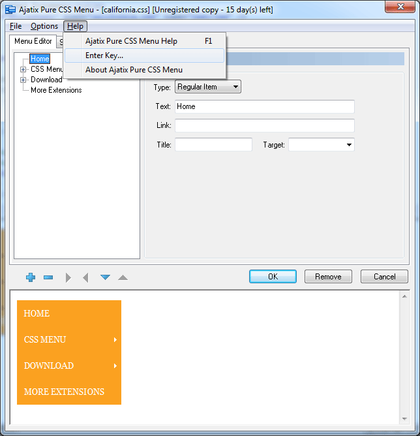Screen dimensions: 420x436
Task: Click the blue down arrow move icon
Action: point(105,277)
